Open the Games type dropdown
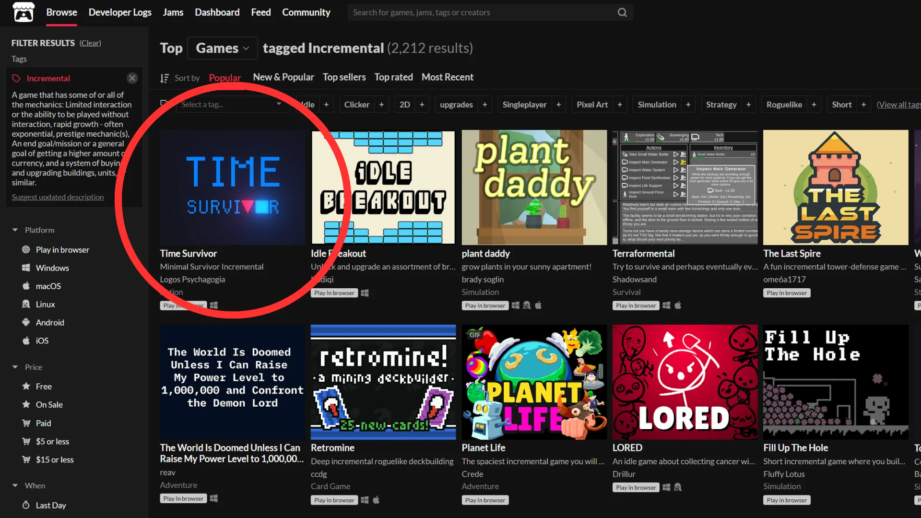The height and width of the screenshot is (518, 921). point(222,48)
